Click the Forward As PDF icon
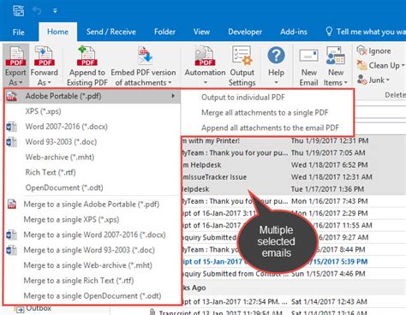Image resolution: width=406 pixels, height=315 pixels. 45,56
